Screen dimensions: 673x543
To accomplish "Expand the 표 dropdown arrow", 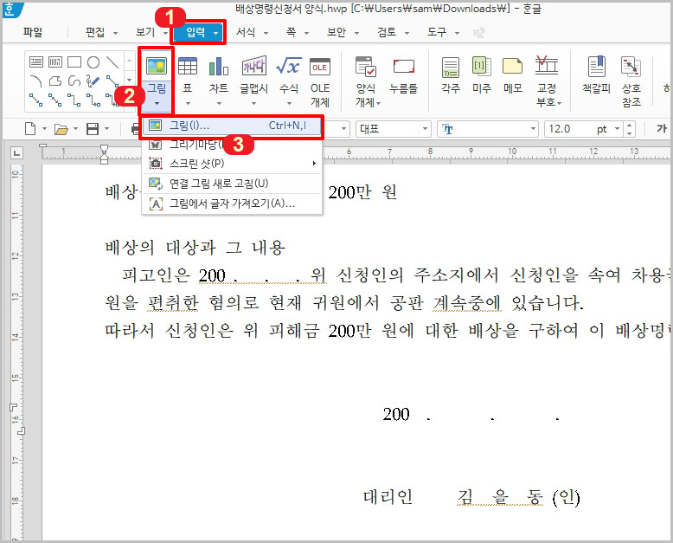I will pyautogui.click(x=188, y=103).
